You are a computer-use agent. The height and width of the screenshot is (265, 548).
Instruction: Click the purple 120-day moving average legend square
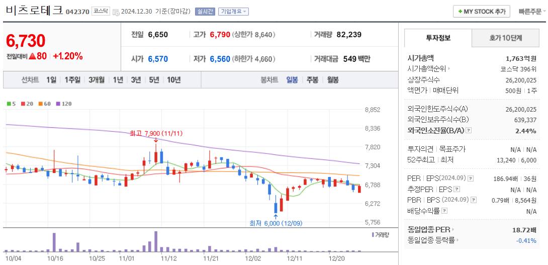coord(58,104)
